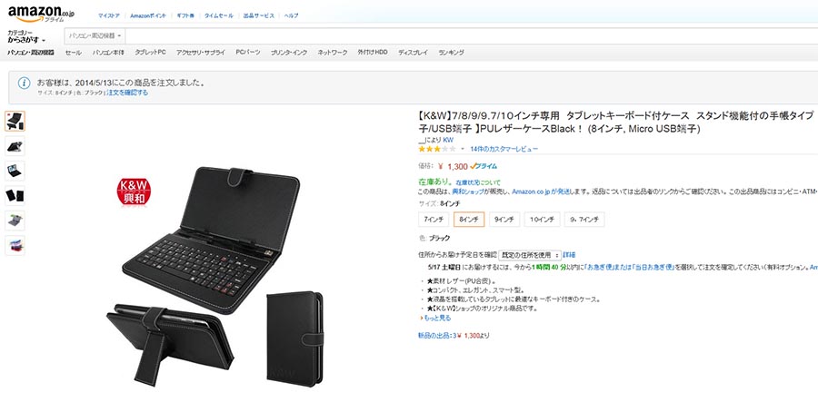
Task: Open the タブレットPC navigation tab
Action: (x=150, y=53)
